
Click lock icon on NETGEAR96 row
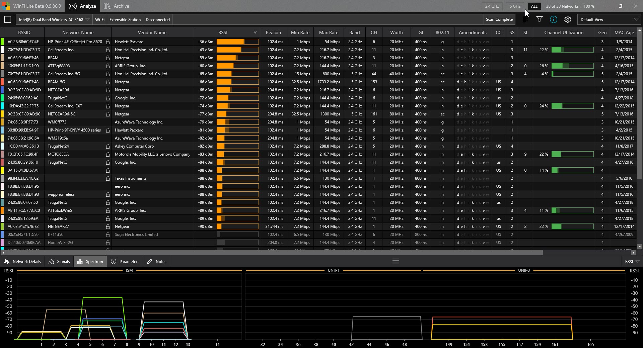[x=108, y=90]
